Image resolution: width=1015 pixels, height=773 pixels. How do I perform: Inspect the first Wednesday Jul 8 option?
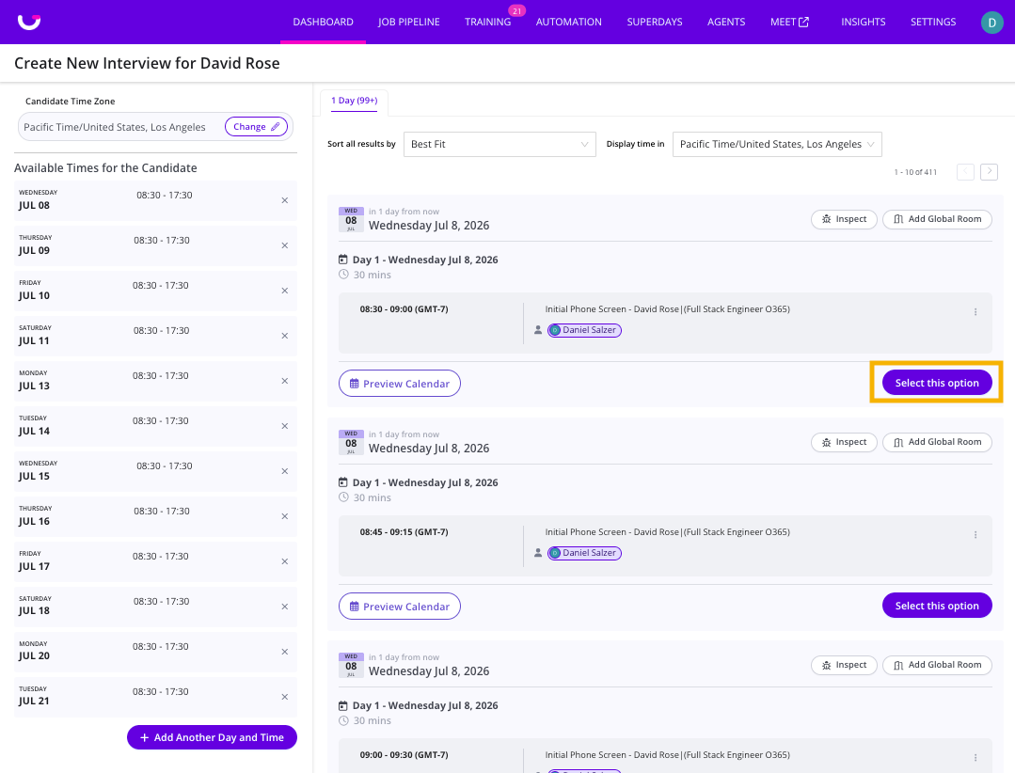[x=844, y=219]
